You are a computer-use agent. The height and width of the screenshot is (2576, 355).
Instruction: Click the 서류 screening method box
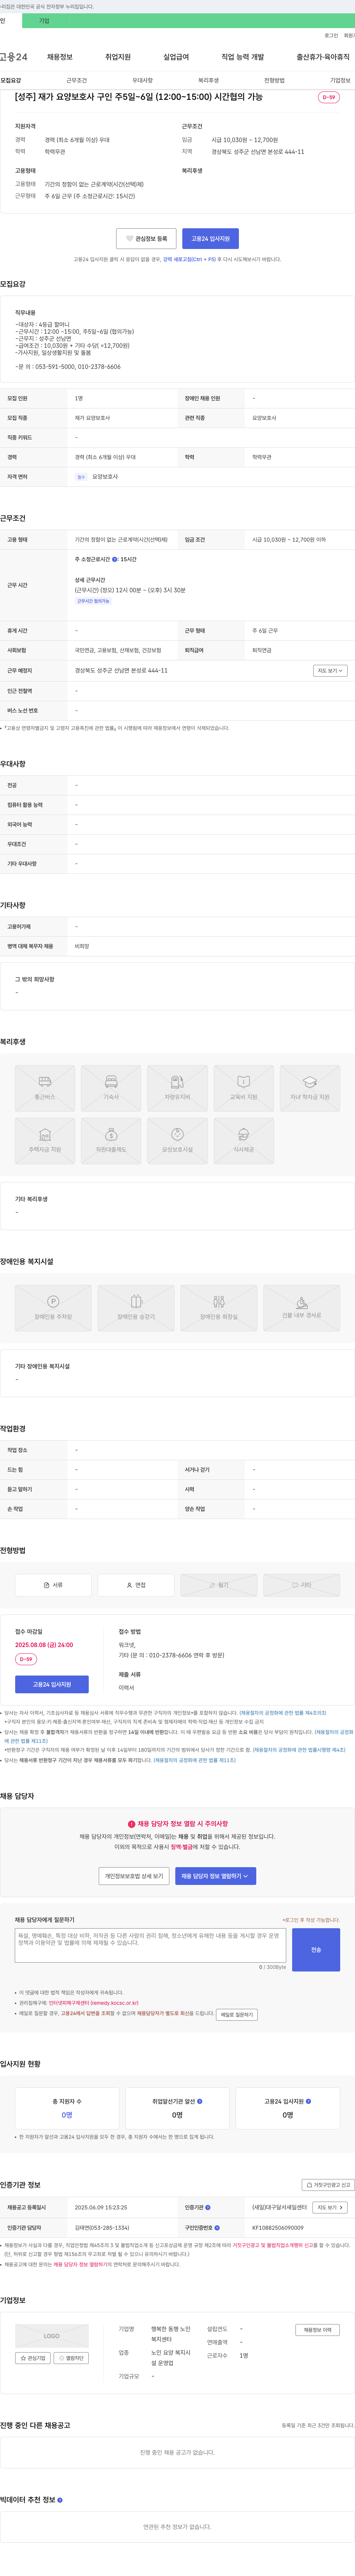(x=53, y=1585)
